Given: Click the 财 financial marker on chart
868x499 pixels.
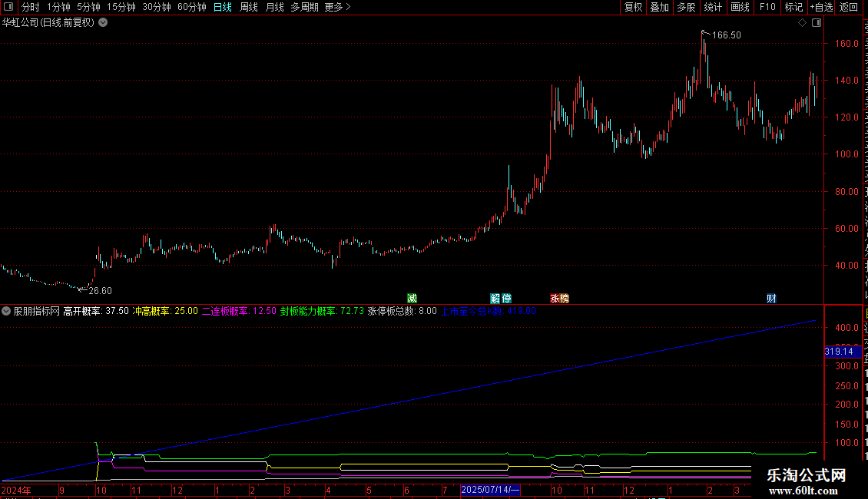Looking at the screenshot, I should point(771,298).
